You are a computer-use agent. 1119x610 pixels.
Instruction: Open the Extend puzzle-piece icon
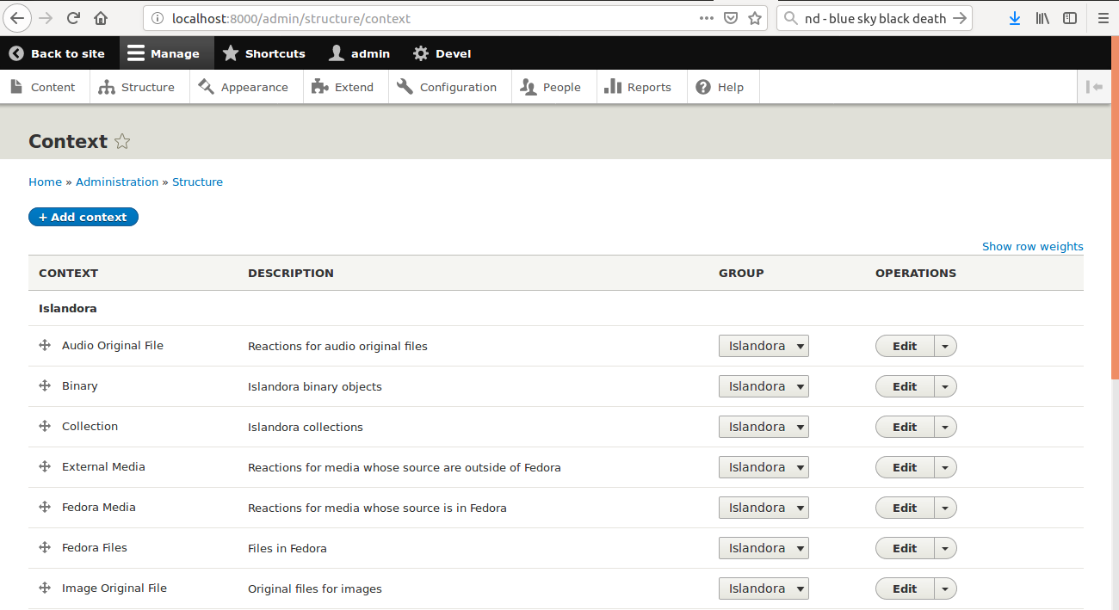click(x=319, y=86)
